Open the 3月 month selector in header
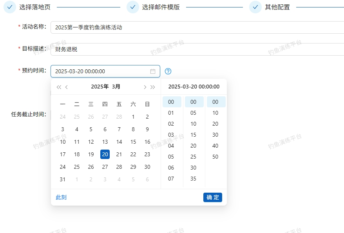This screenshot has width=344, height=233. [116, 87]
